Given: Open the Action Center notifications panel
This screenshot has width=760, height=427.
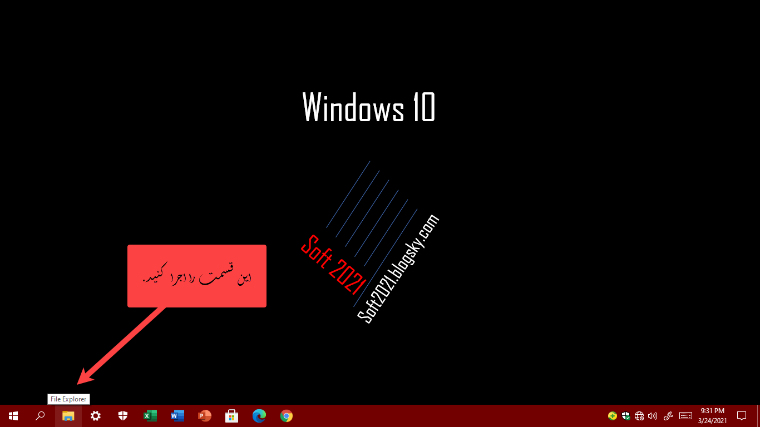Looking at the screenshot, I should [742, 416].
